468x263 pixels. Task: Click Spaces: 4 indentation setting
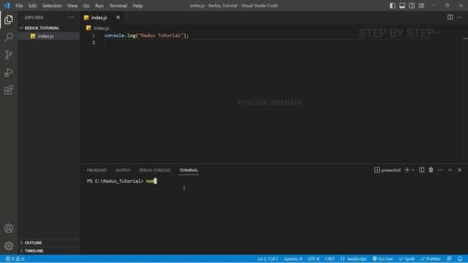click(x=292, y=259)
